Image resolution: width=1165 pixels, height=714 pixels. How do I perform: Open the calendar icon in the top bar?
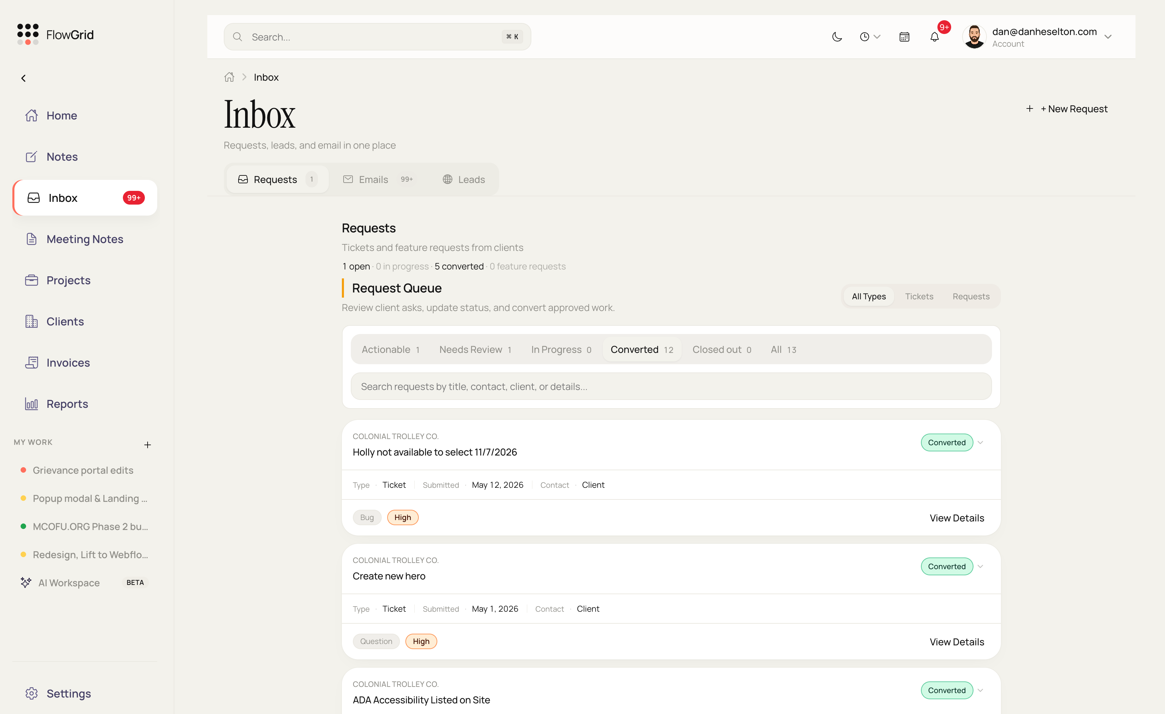point(904,37)
